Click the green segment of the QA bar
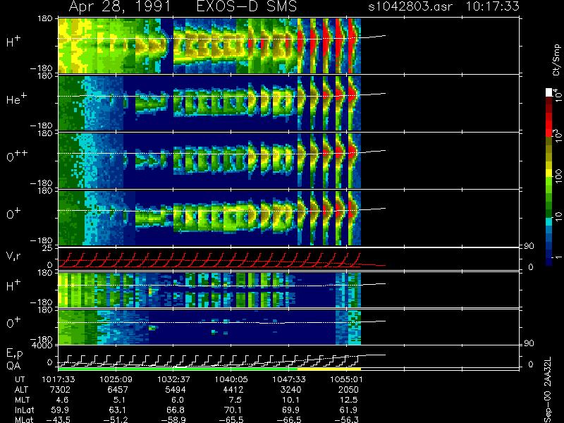 click(x=178, y=369)
